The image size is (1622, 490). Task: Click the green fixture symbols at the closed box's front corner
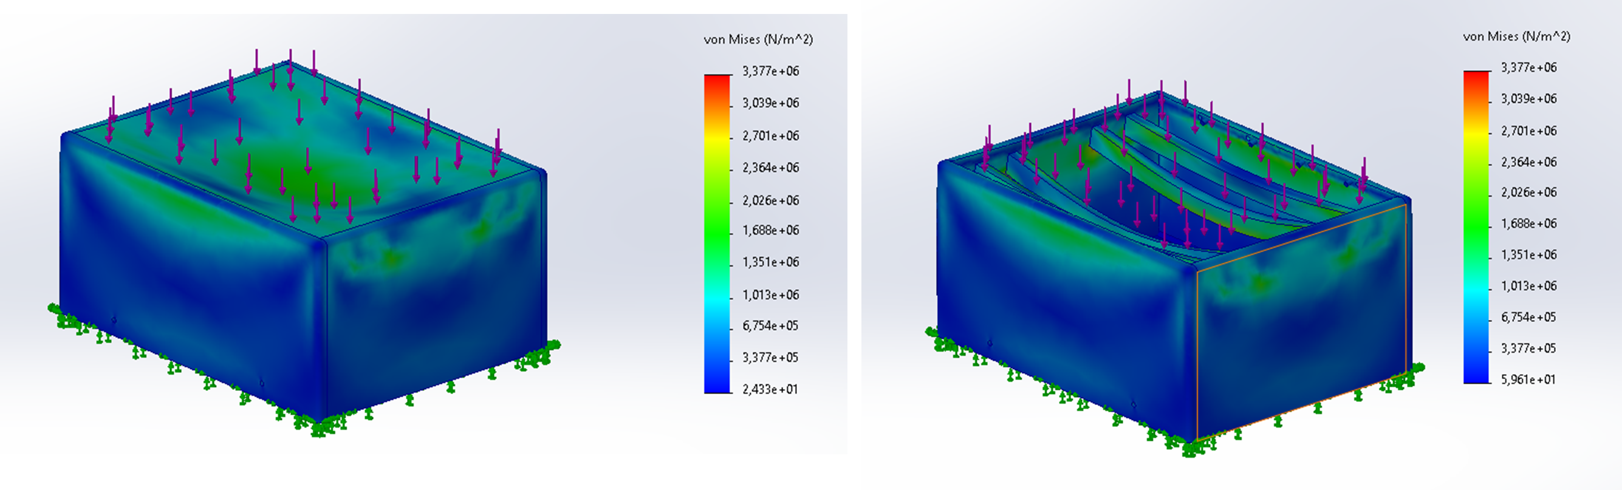(320, 427)
